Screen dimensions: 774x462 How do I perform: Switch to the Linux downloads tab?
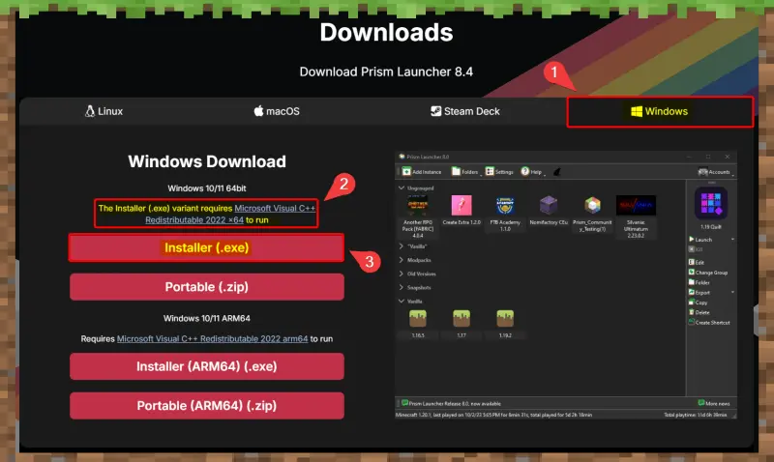(x=104, y=111)
